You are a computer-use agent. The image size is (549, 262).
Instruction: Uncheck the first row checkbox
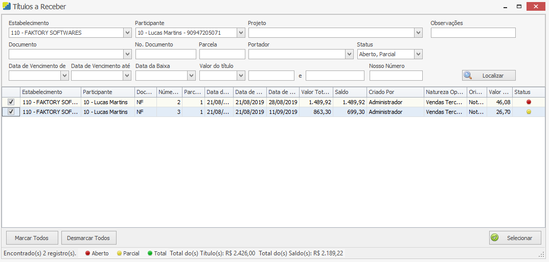(x=11, y=102)
